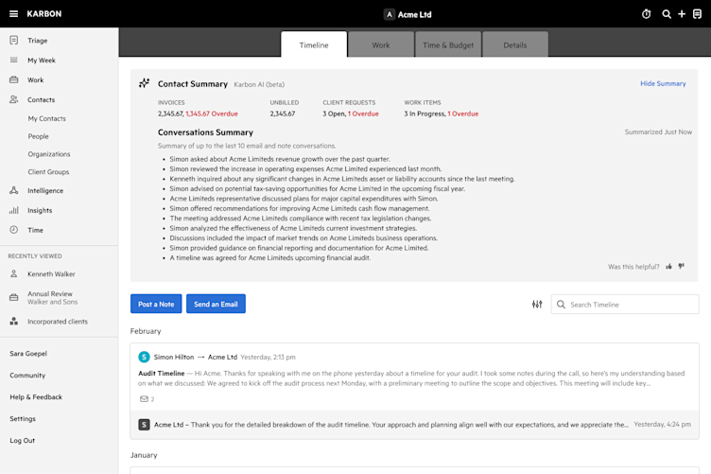The image size is (711, 474).
Task: Open the hamburger menu next to Karbon
Action: (x=13, y=14)
